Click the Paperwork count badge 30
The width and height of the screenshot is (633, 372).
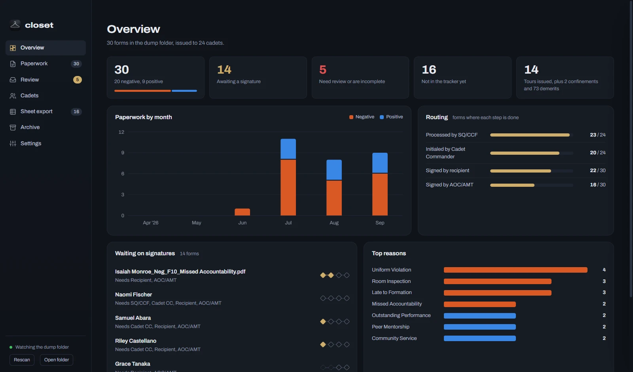pyautogui.click(x=76, y=64)
